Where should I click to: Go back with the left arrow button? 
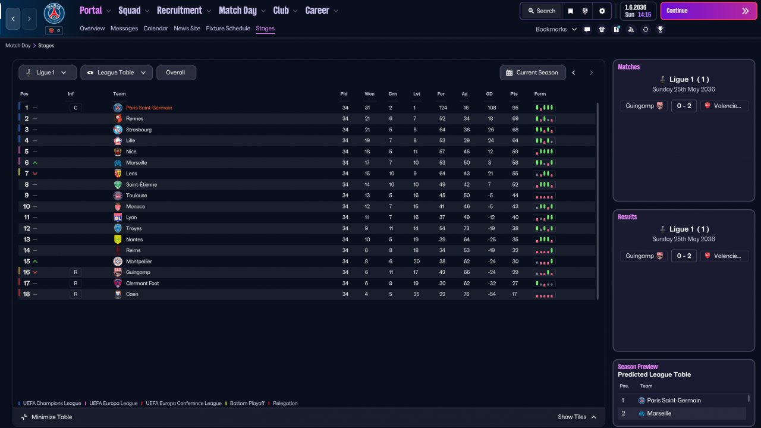[13, 18]
